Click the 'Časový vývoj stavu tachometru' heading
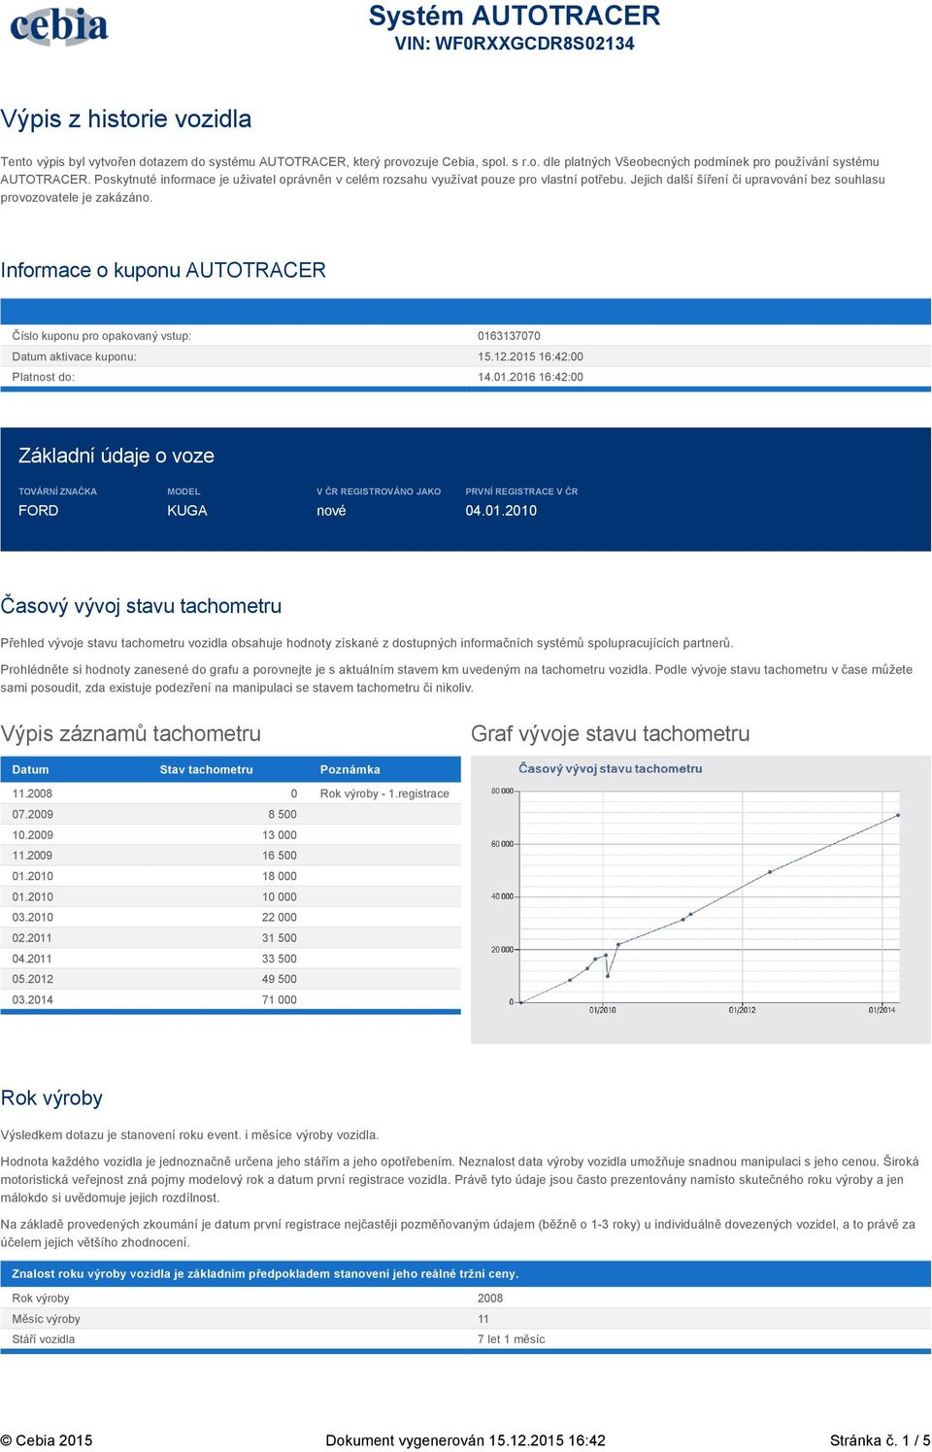932x1452 pixels. click(141, 606)
